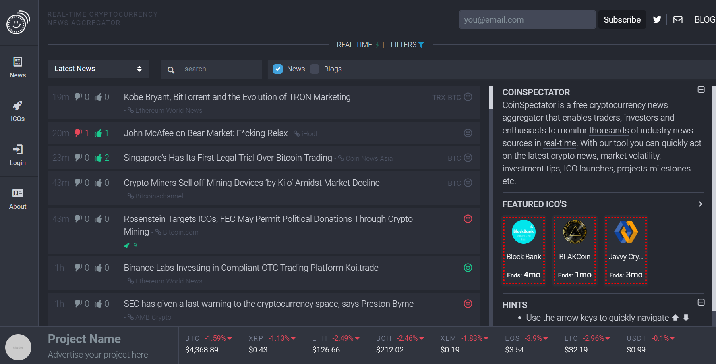Click the LTC ticker entry
The height and width of the screenshot is (364, 716).
pyautogui.click(x=587, y=344)
